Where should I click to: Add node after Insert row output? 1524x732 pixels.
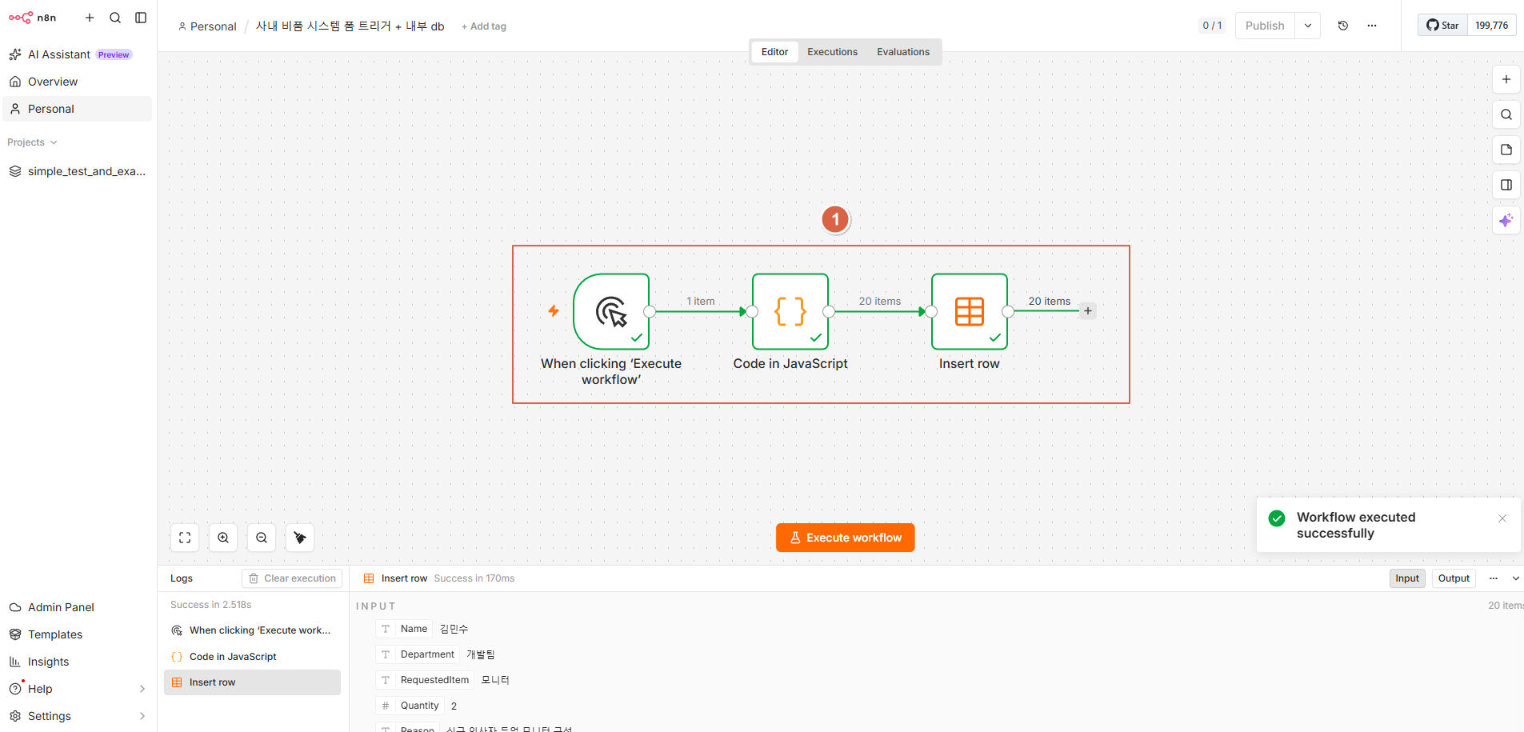click(x=1088, y=311)
